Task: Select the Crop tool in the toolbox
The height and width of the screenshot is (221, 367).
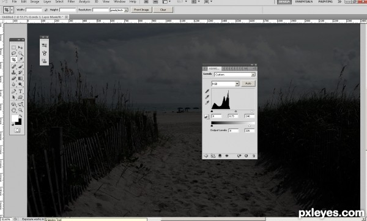Action: (14, 60)
